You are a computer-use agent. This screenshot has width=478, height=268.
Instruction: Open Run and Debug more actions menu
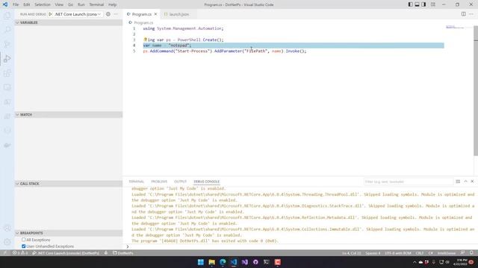coord(116,14)
